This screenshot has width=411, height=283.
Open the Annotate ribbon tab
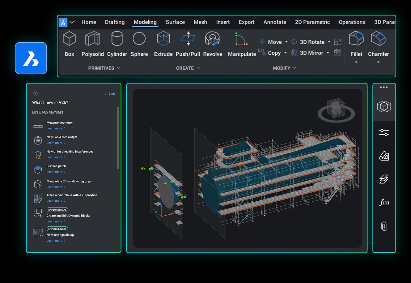275,22
